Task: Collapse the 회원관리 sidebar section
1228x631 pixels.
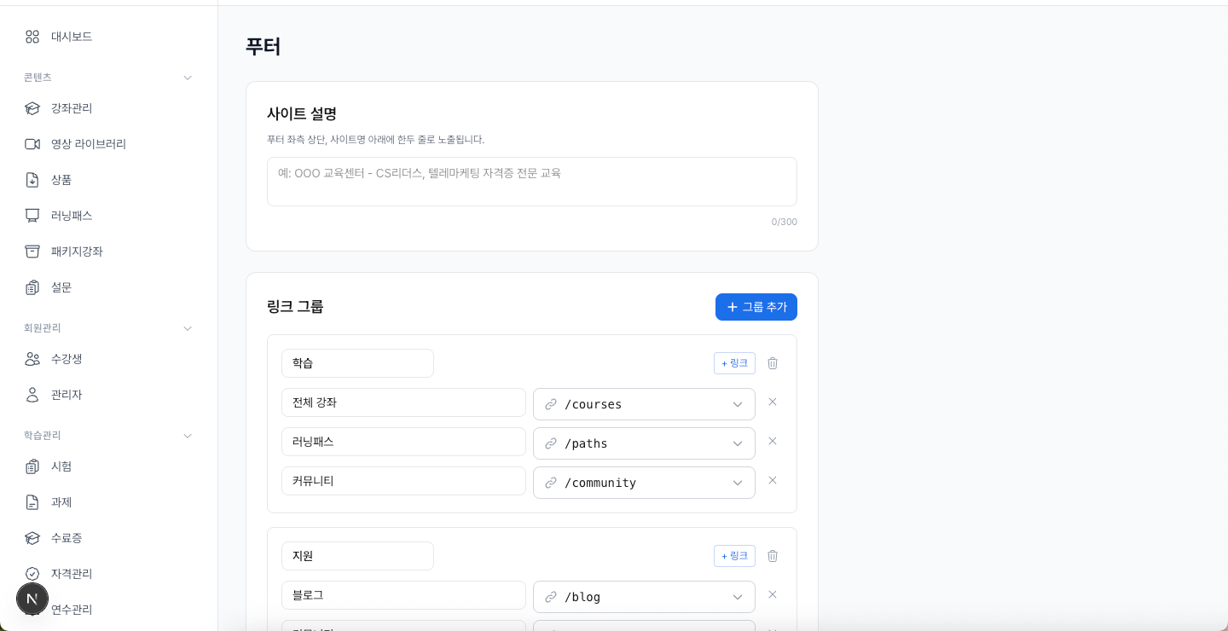Action: [188, 328]
